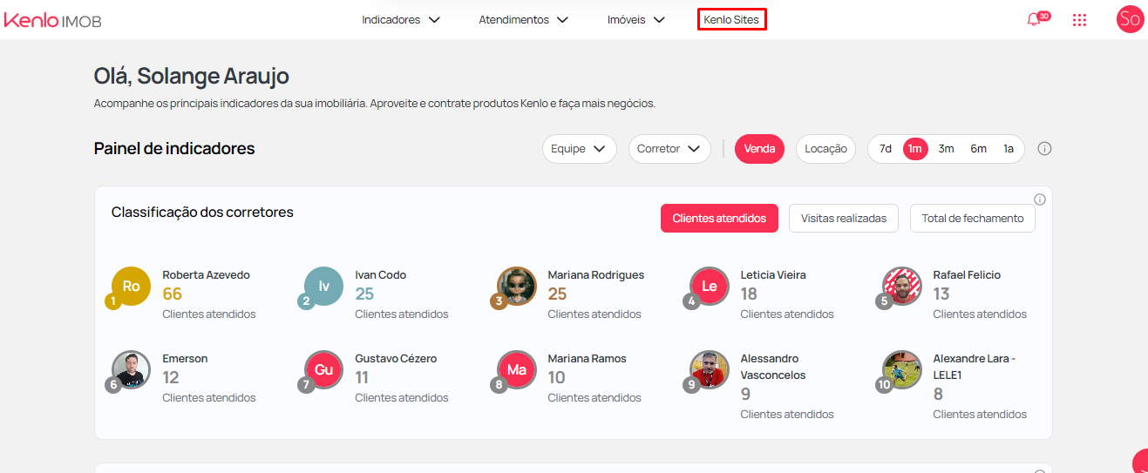The image size is (1148, 473).
Task: Open the Indicadores menu
Action: (x=401, y=19)
